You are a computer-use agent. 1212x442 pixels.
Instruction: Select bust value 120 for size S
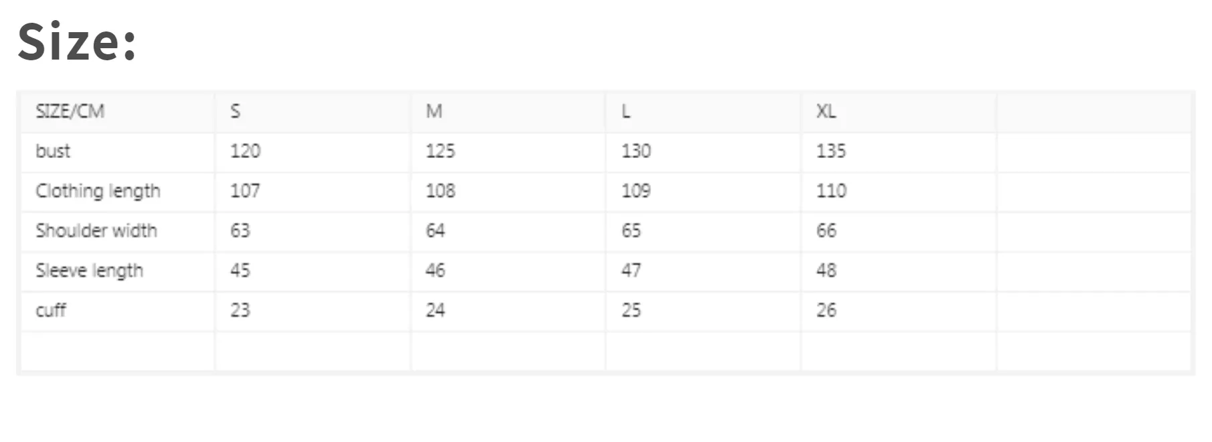[245, 151]
